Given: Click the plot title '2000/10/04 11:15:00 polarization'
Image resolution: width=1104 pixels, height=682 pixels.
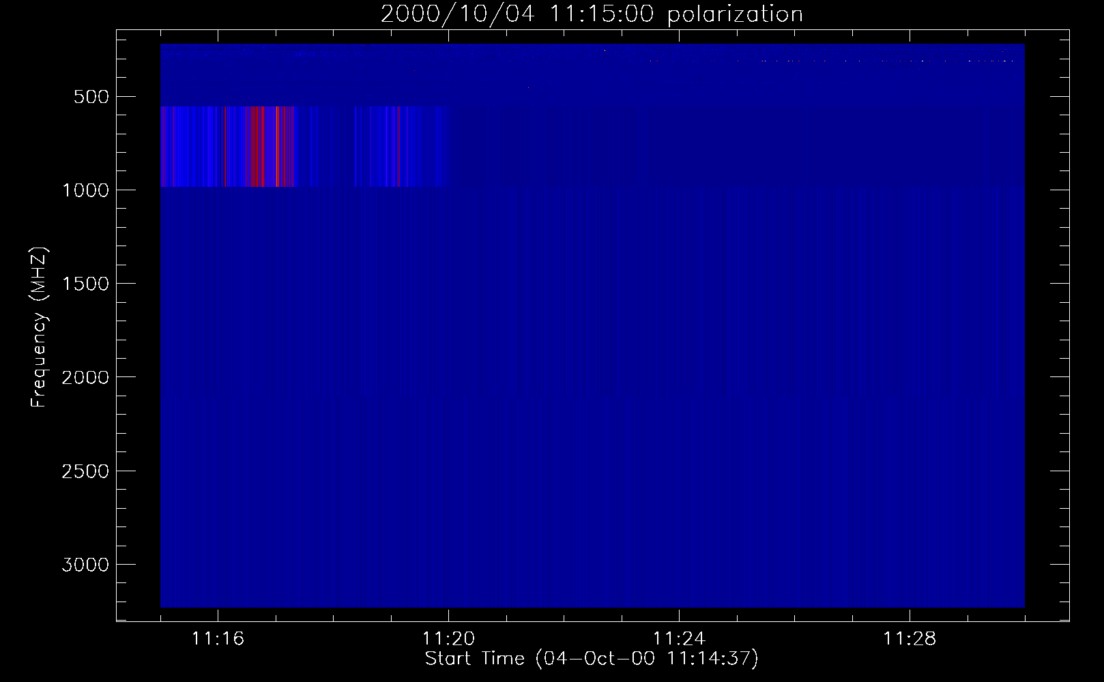Looking at the screenshot, I should coord(592,14).
